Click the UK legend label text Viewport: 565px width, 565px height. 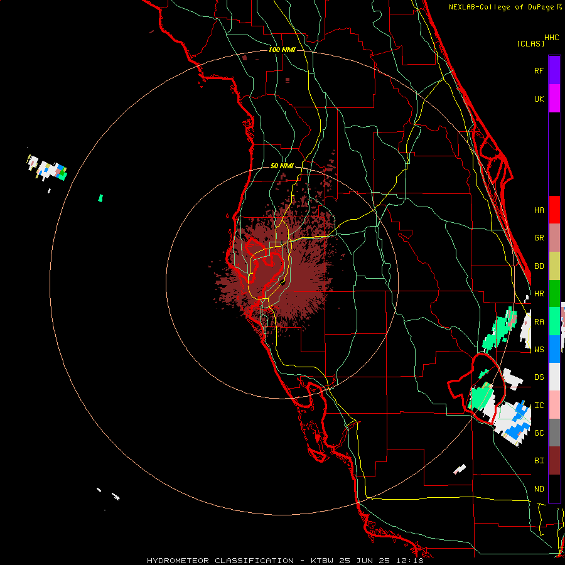[539, 99]
